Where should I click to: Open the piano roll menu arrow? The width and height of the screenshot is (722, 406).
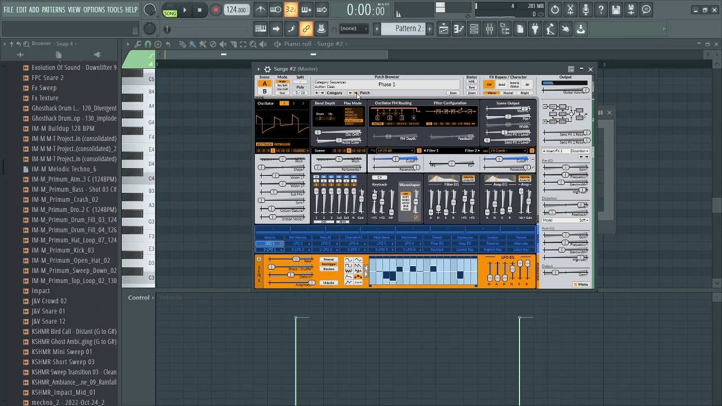pyautogui.click(x=127, y=44)
